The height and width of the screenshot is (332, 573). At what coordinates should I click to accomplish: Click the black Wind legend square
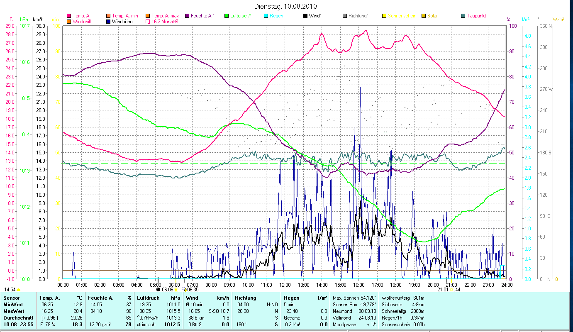pos(305,16)
